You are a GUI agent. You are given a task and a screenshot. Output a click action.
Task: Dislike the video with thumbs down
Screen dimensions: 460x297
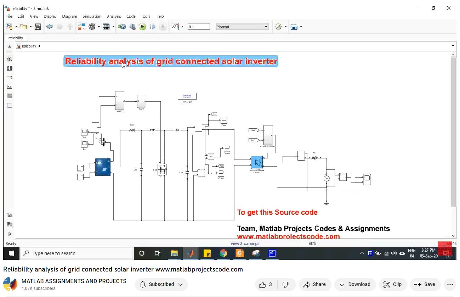point(286,284)
